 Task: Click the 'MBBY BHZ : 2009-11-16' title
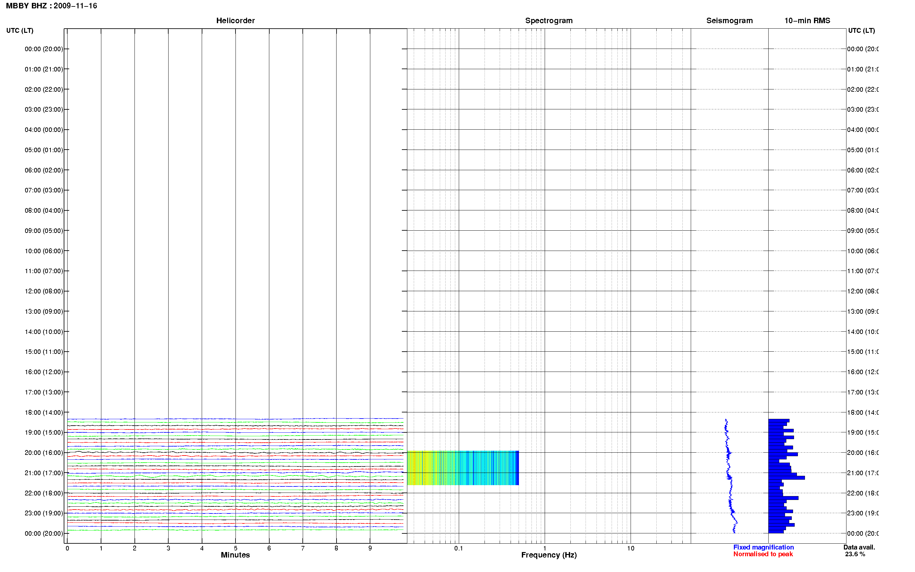pos(51,6)
